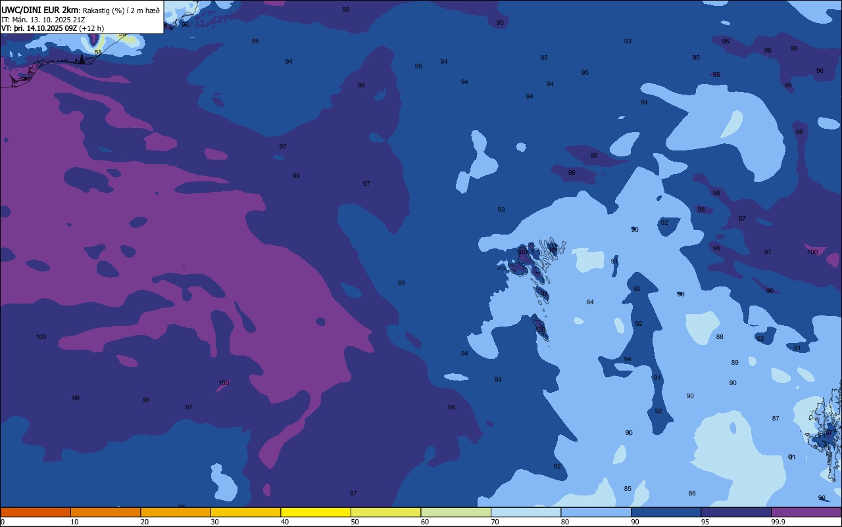Choose the 50–60 yellow-green legend segment
Screen dimensions: 842x527
(385, 512)
